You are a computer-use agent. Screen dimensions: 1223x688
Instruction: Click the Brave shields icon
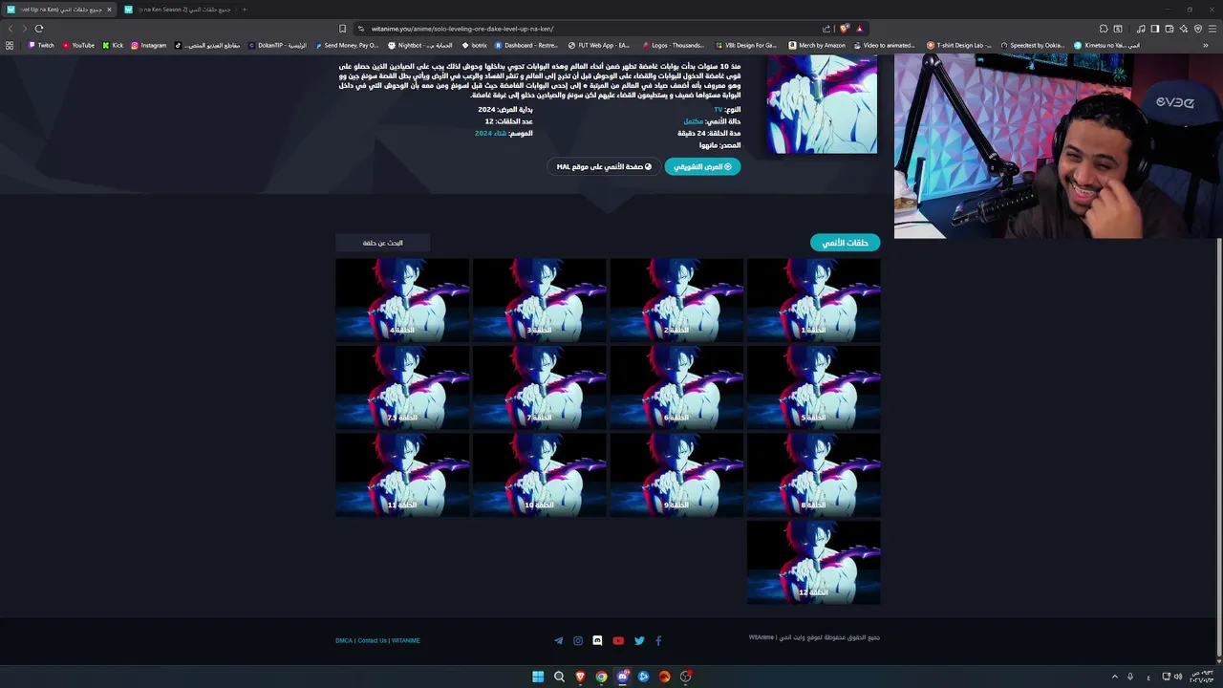[x=845, y=28]
